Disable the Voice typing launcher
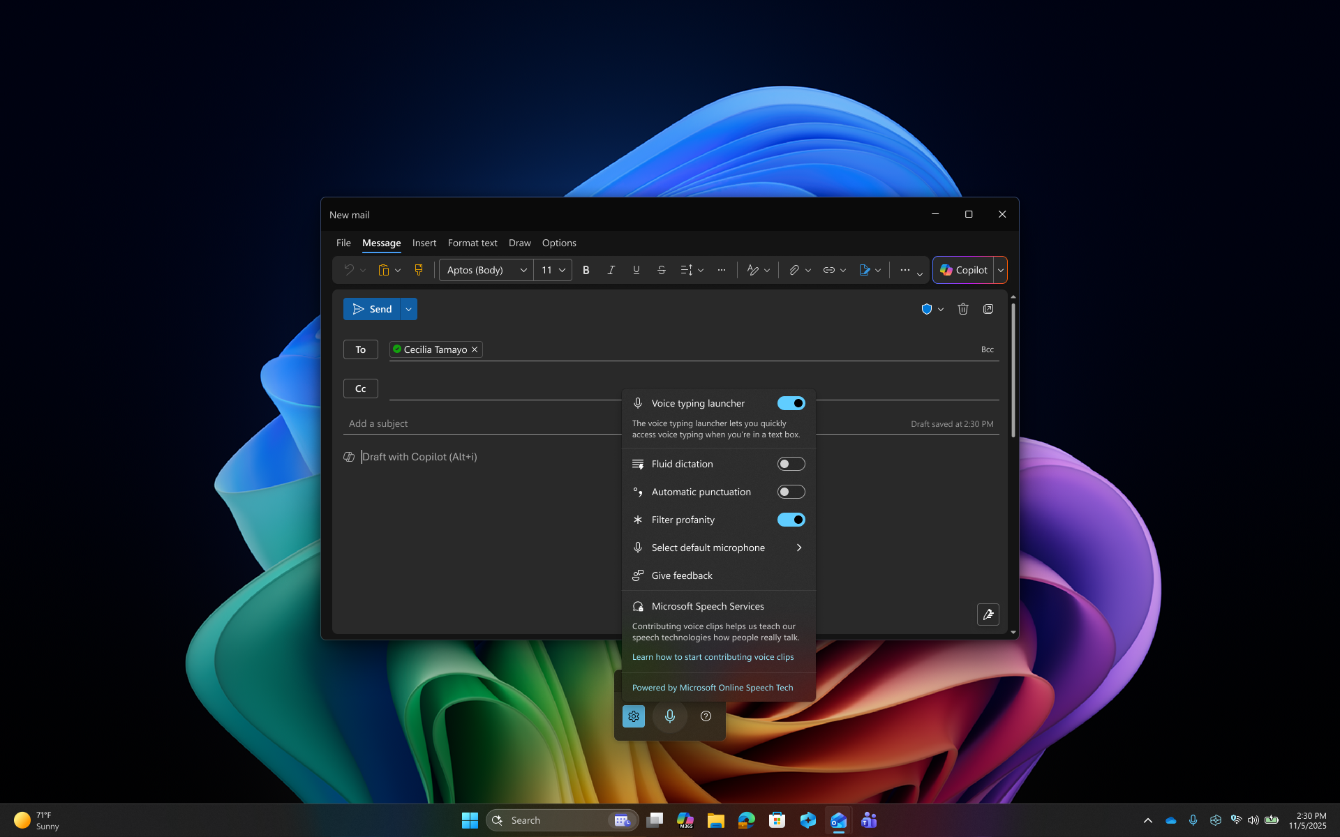This screenshot has width=1340, height=837. coord(791,403)
